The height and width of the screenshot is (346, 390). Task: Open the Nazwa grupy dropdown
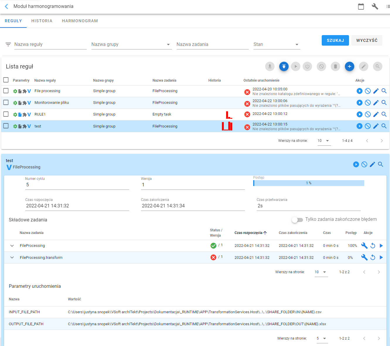[x=132, y=44]
